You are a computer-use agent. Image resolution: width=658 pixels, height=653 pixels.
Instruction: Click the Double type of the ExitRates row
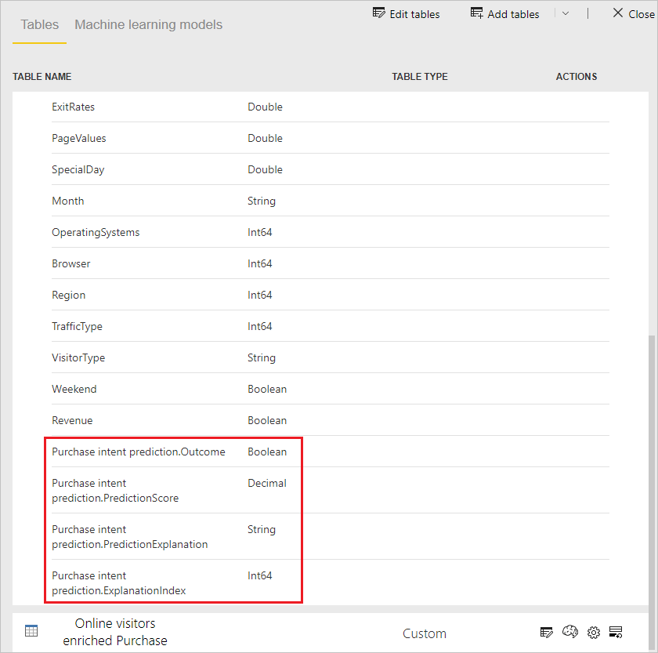click(x=266, y=107)
